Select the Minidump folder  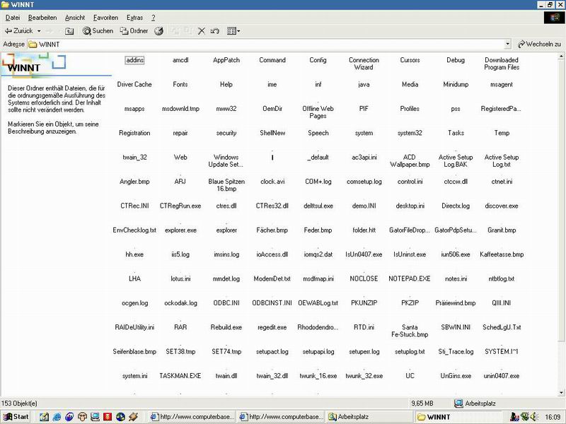click(456, 84)
